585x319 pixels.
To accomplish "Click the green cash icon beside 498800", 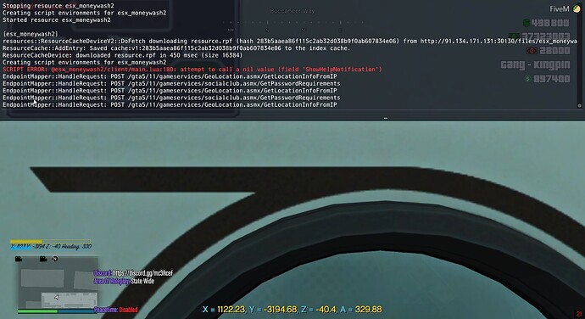I will point(526,23).
